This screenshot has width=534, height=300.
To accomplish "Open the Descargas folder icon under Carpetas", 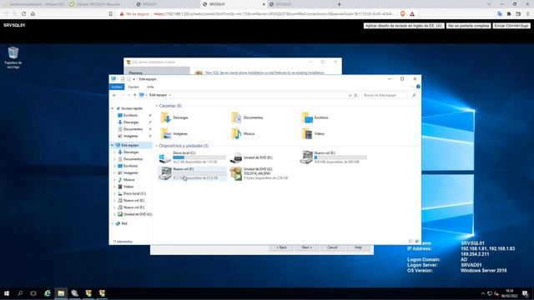I will point(165,117).
